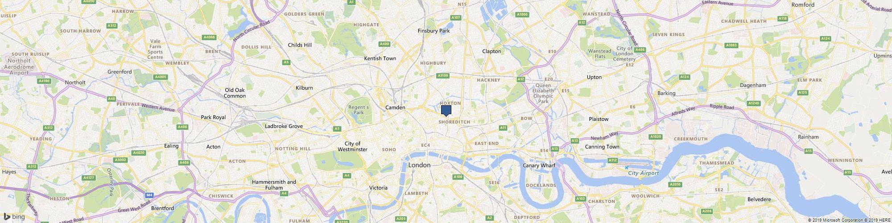Click the Regent's Park label
The width and height of the screenshot is (892, 223).
[x=359, y=110]
